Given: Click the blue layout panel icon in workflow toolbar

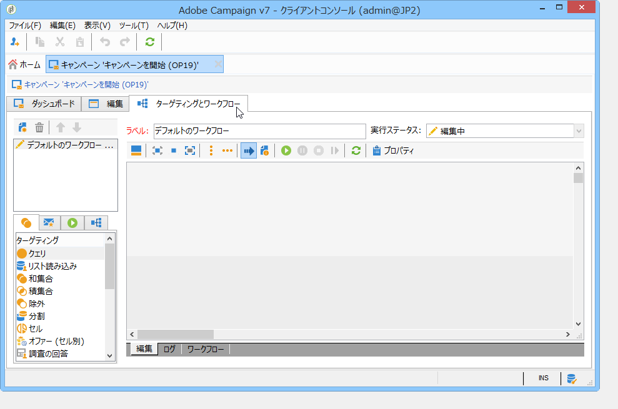Looking at the screenshot, I should coord(136,150).
